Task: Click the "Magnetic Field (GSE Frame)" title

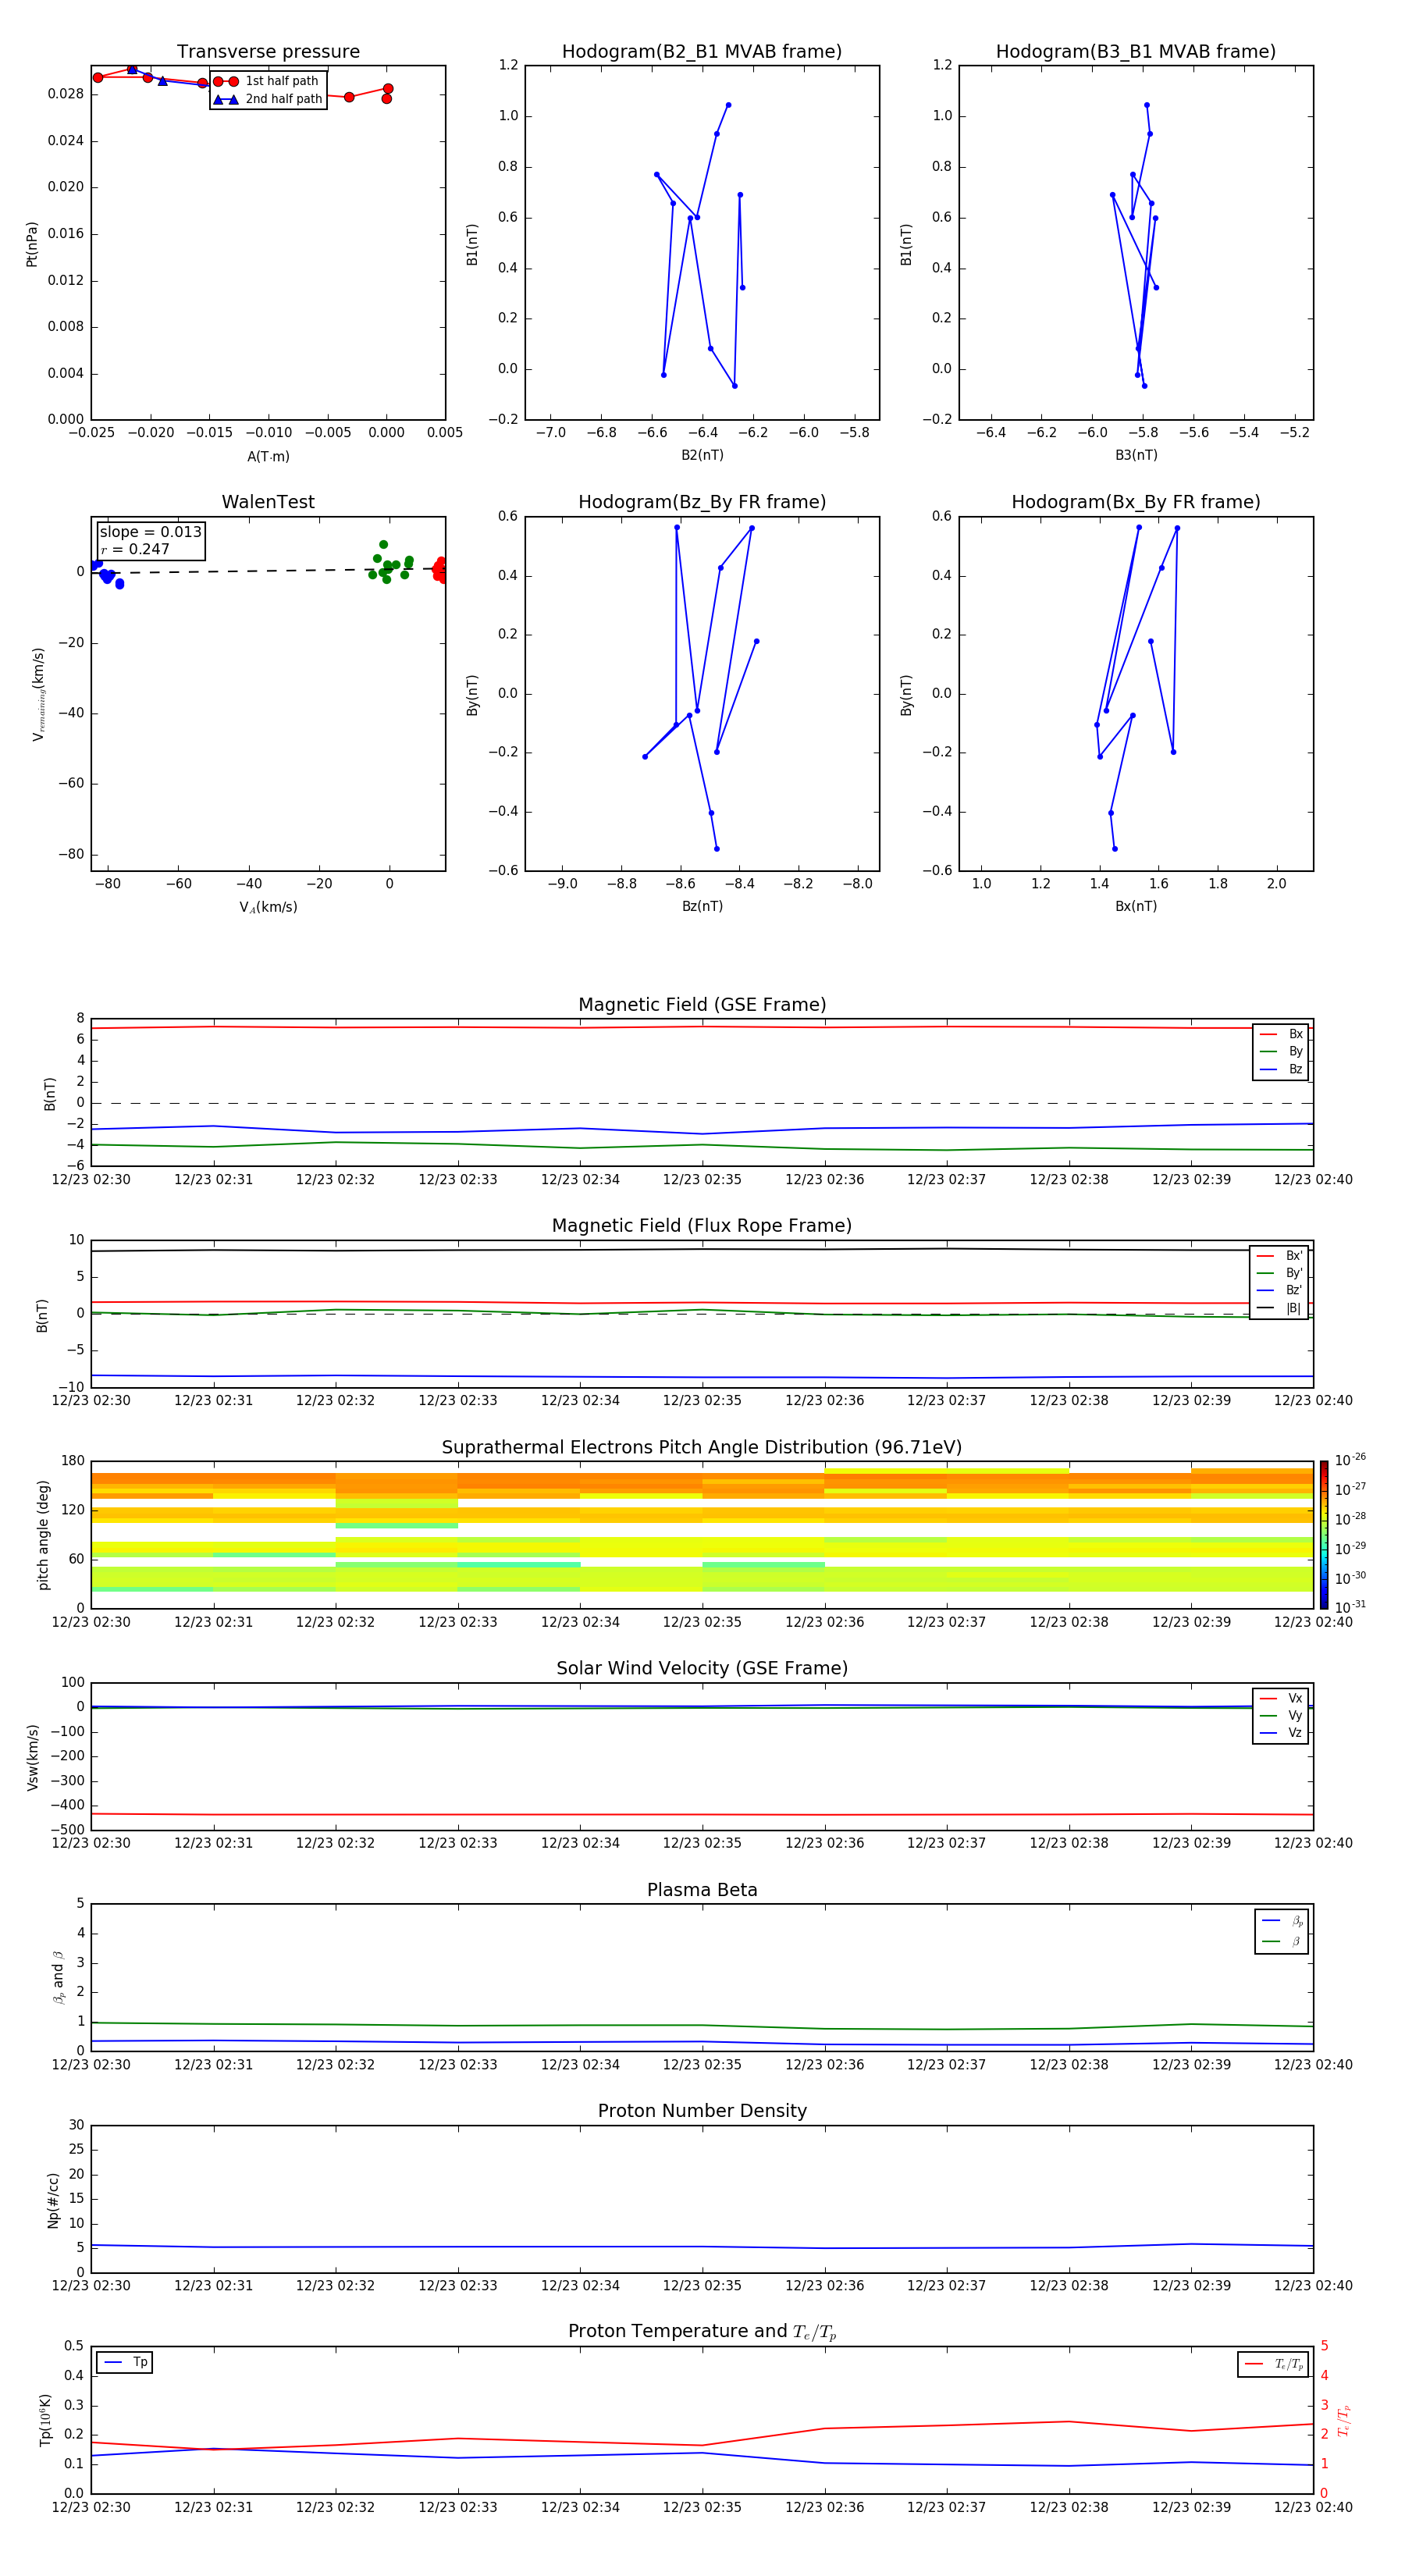Action: (702, 1005)
